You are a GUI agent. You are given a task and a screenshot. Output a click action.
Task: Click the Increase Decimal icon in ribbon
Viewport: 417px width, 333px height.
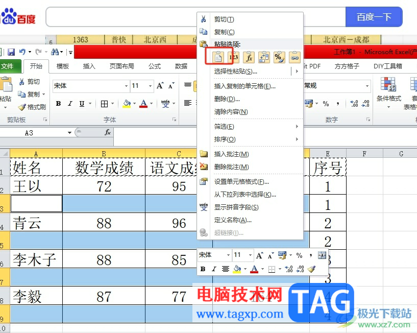[x=354, y=103]
